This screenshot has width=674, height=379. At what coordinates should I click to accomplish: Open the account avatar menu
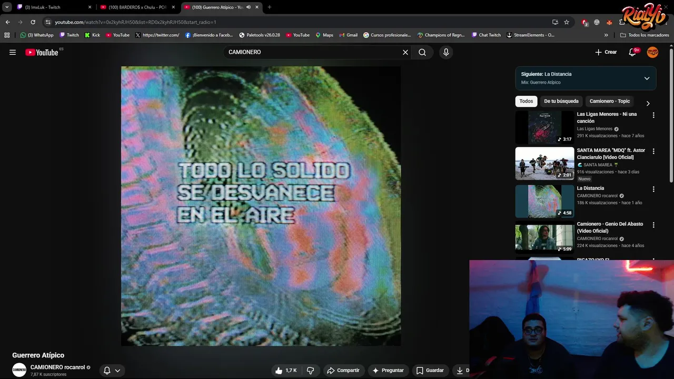point(652,52)
